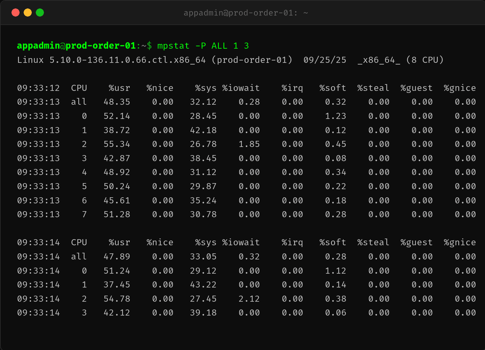Zoom the terminal with the green button

[x=40, y=12]
